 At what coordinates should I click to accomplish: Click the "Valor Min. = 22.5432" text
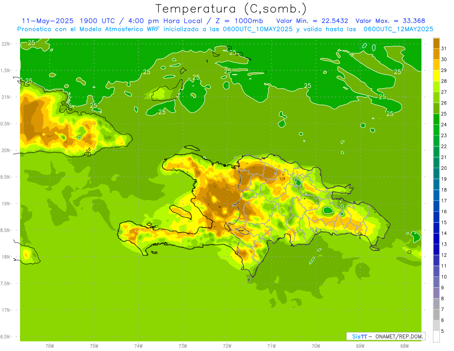312,20
